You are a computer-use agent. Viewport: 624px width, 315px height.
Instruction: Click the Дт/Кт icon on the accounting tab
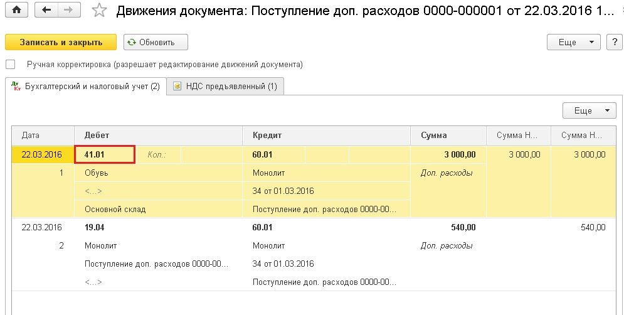[16, 86]
